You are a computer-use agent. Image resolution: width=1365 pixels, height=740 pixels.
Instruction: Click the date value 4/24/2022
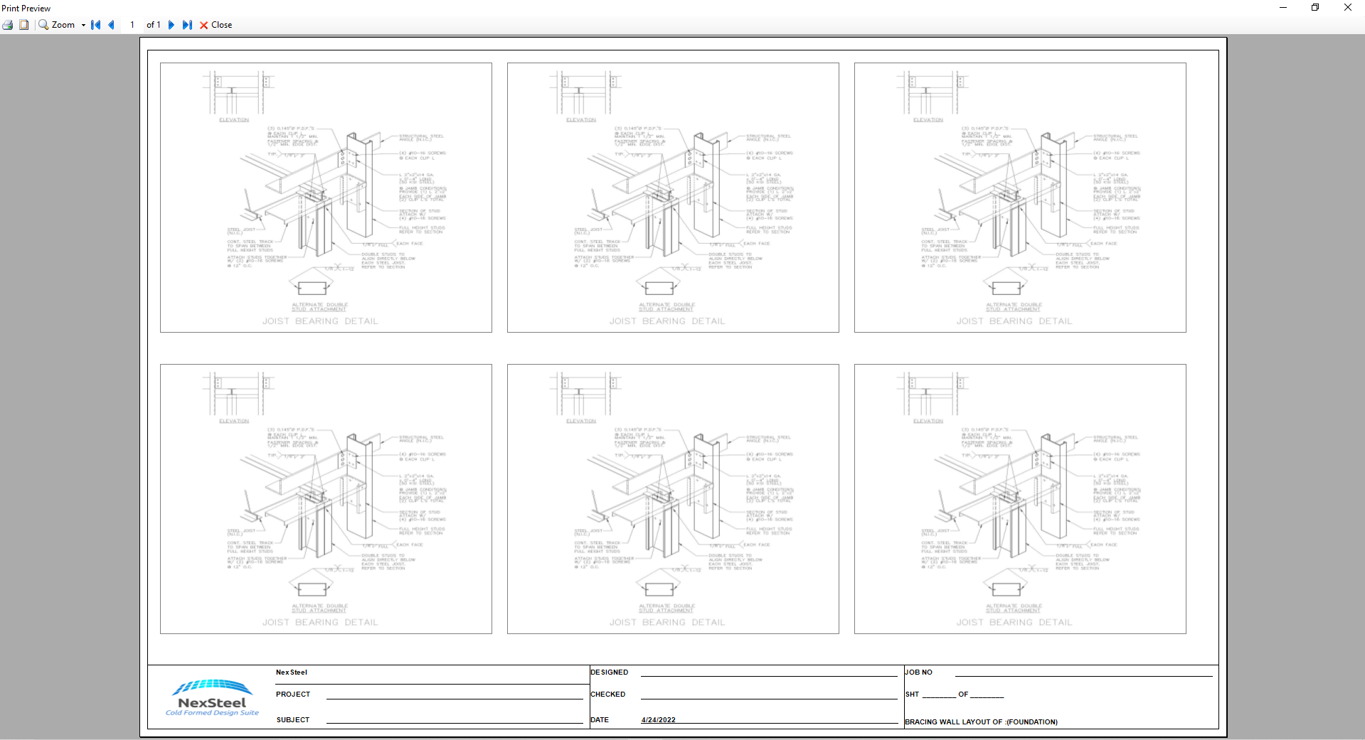pyautogui.click(x=659, y=719)
